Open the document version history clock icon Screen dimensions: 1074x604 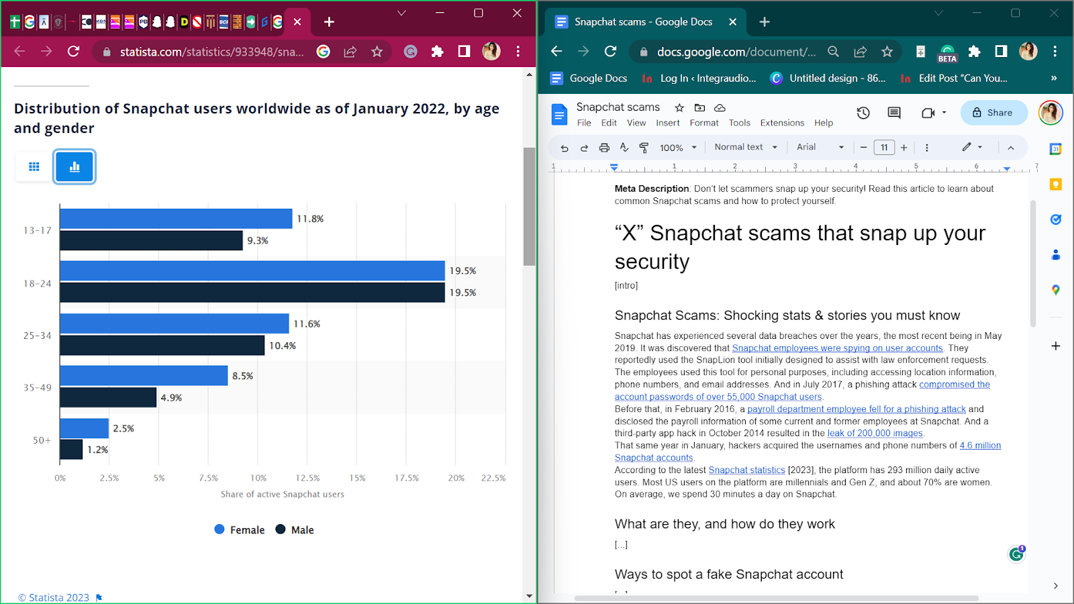[863, 113]
